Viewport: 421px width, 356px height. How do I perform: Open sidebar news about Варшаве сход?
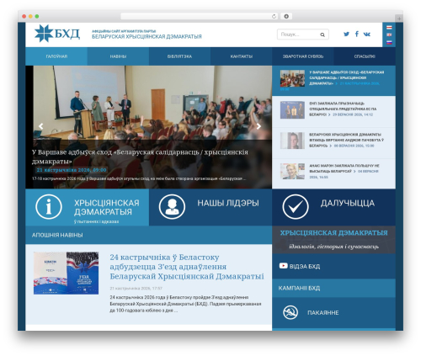pyautogui.click(x=333, y=81)
